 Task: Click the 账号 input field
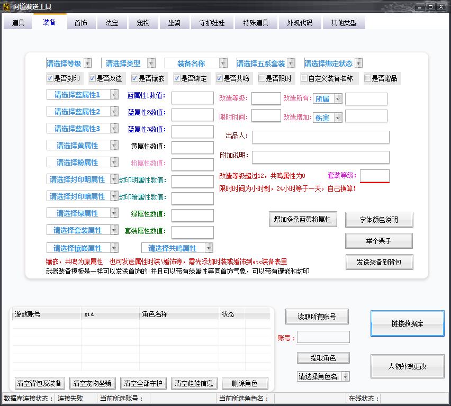click(323, 337)
